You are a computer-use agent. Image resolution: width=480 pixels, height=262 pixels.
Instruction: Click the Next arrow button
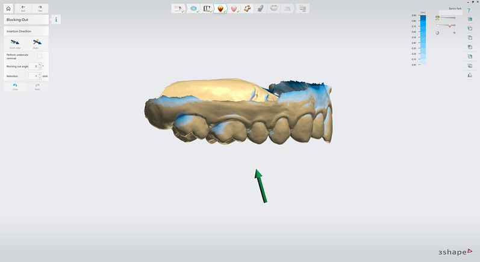[40, 8]
